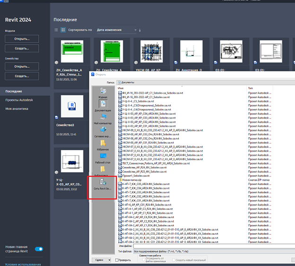Open У-Ц-Х-03_АР_КР recent model thumbnail
Screen dimensions: 295x266
pos(72,161)
